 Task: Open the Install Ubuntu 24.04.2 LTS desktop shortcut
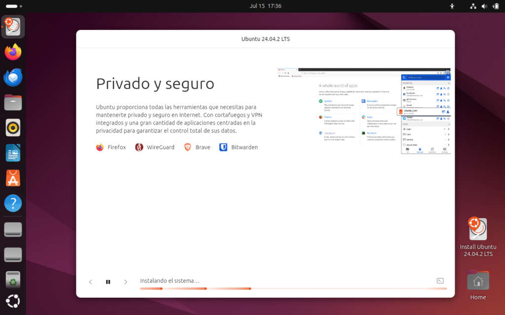[x=478, y=237]
